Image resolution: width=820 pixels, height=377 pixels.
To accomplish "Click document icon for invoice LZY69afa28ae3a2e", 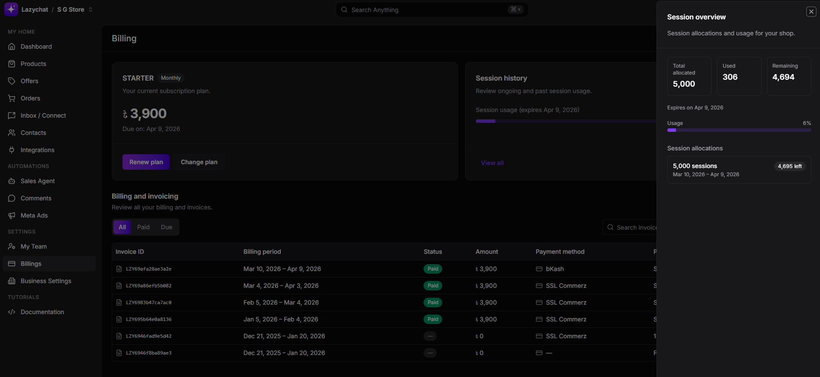I will click(119, 269).
